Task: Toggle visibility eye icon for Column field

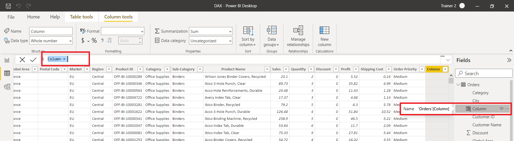Action: 501,109
